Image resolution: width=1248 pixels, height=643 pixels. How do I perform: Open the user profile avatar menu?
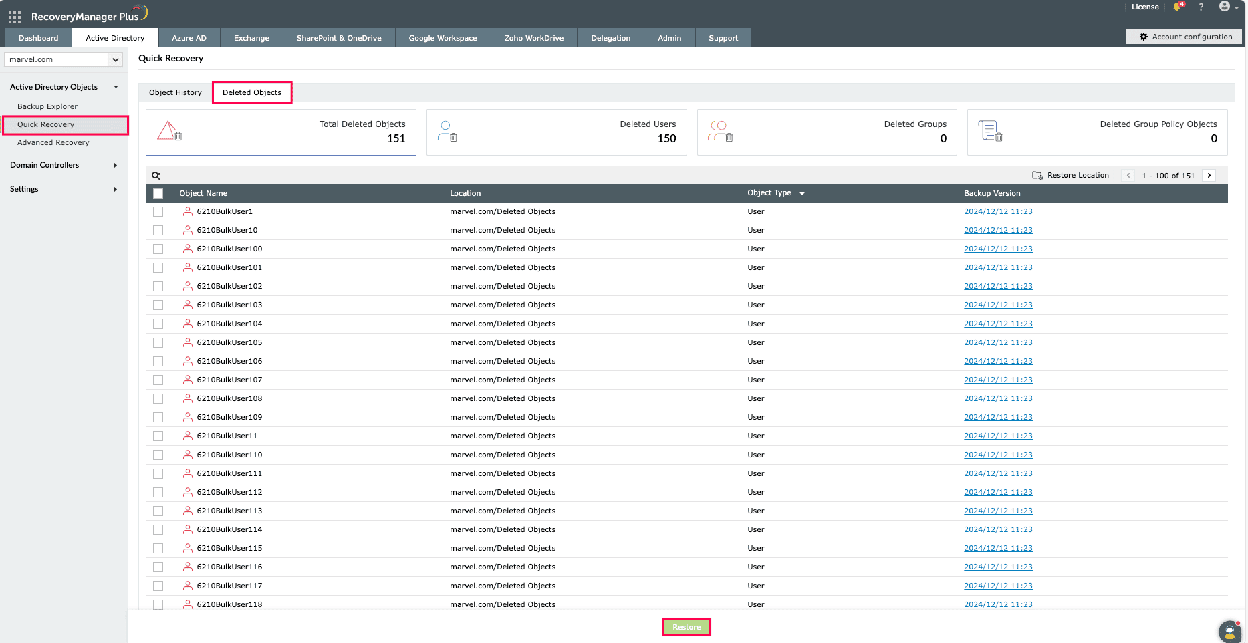(x=1229, y=7)
